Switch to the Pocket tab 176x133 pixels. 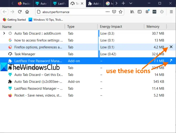tap(24, 4)
